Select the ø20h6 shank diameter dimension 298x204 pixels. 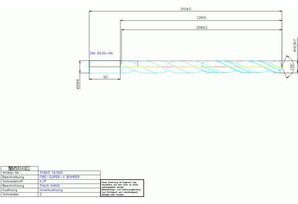coord(78,84)
